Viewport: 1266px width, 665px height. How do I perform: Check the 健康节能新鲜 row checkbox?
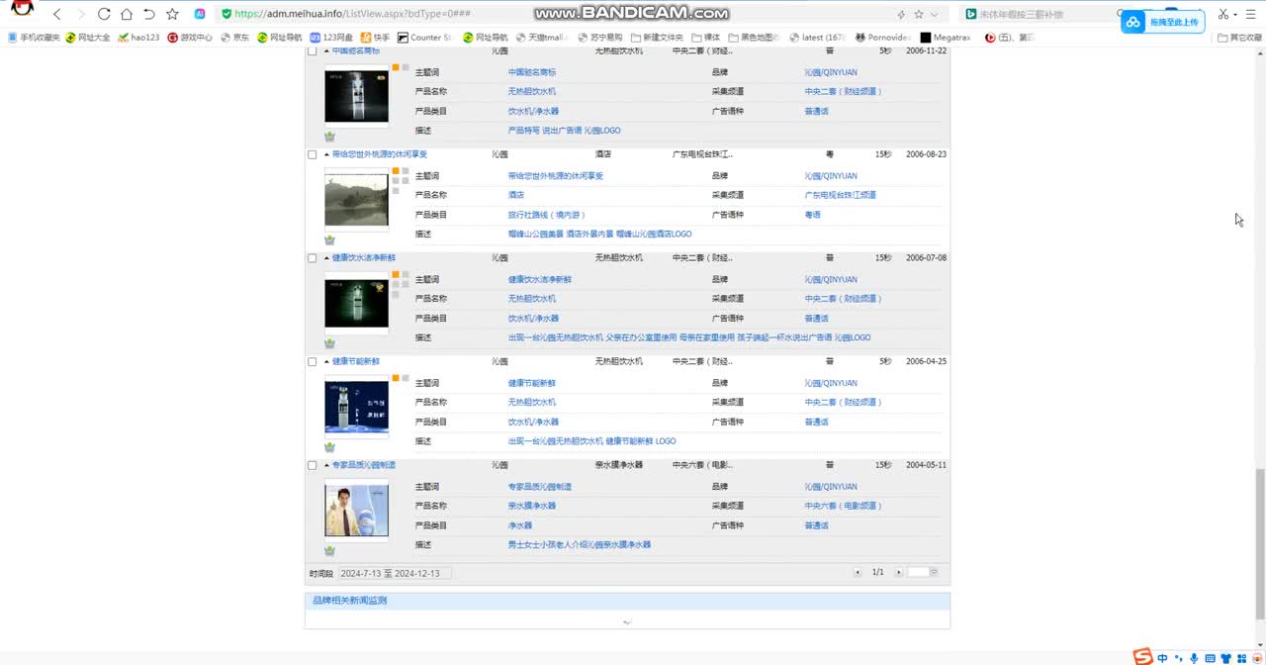(313, 361)
